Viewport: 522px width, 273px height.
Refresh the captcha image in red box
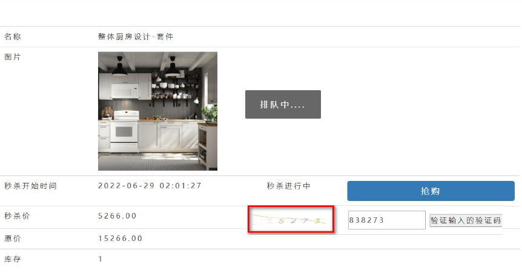point(291,219)
